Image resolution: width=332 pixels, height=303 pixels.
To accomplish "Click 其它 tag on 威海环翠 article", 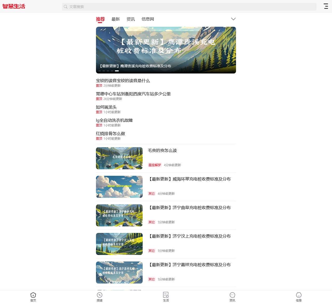I will click(151, 194).
